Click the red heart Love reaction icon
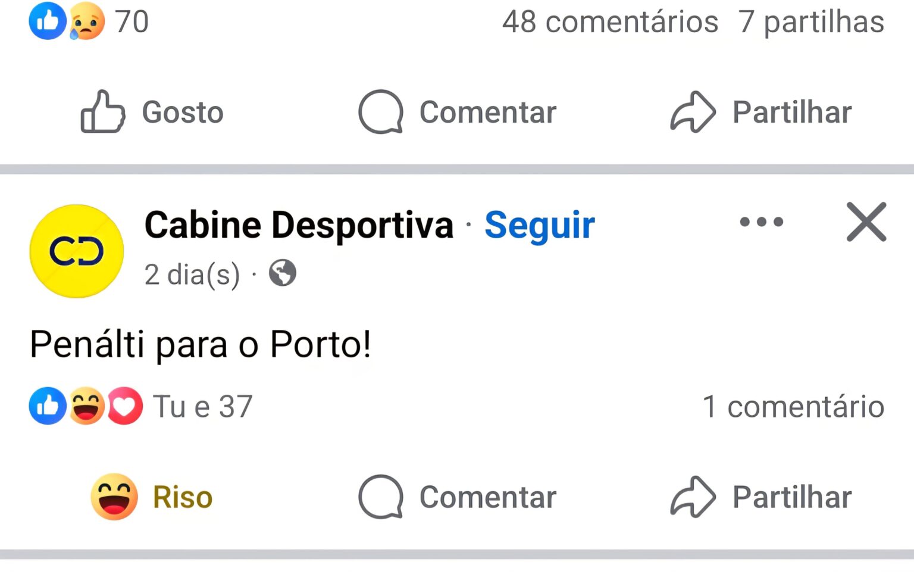914x574 pixels. click(x=124, y=405)
